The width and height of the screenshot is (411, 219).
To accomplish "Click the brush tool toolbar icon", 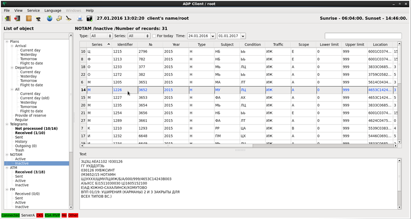I will (x=68, y=19).
